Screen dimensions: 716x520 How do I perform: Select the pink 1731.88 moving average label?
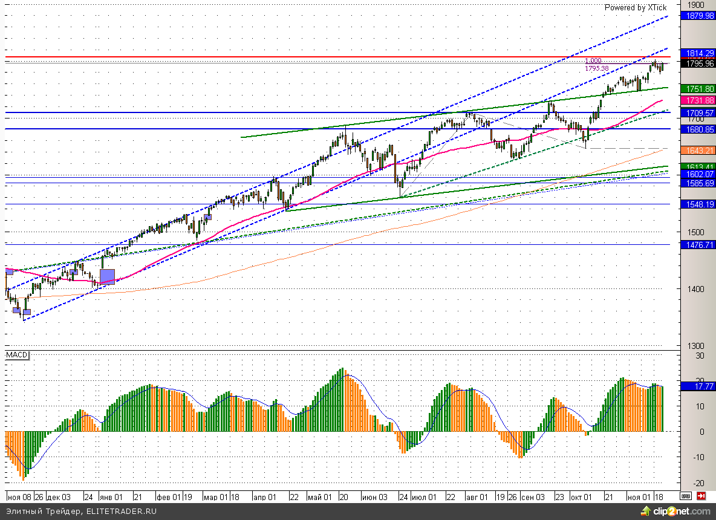[698, 100]
